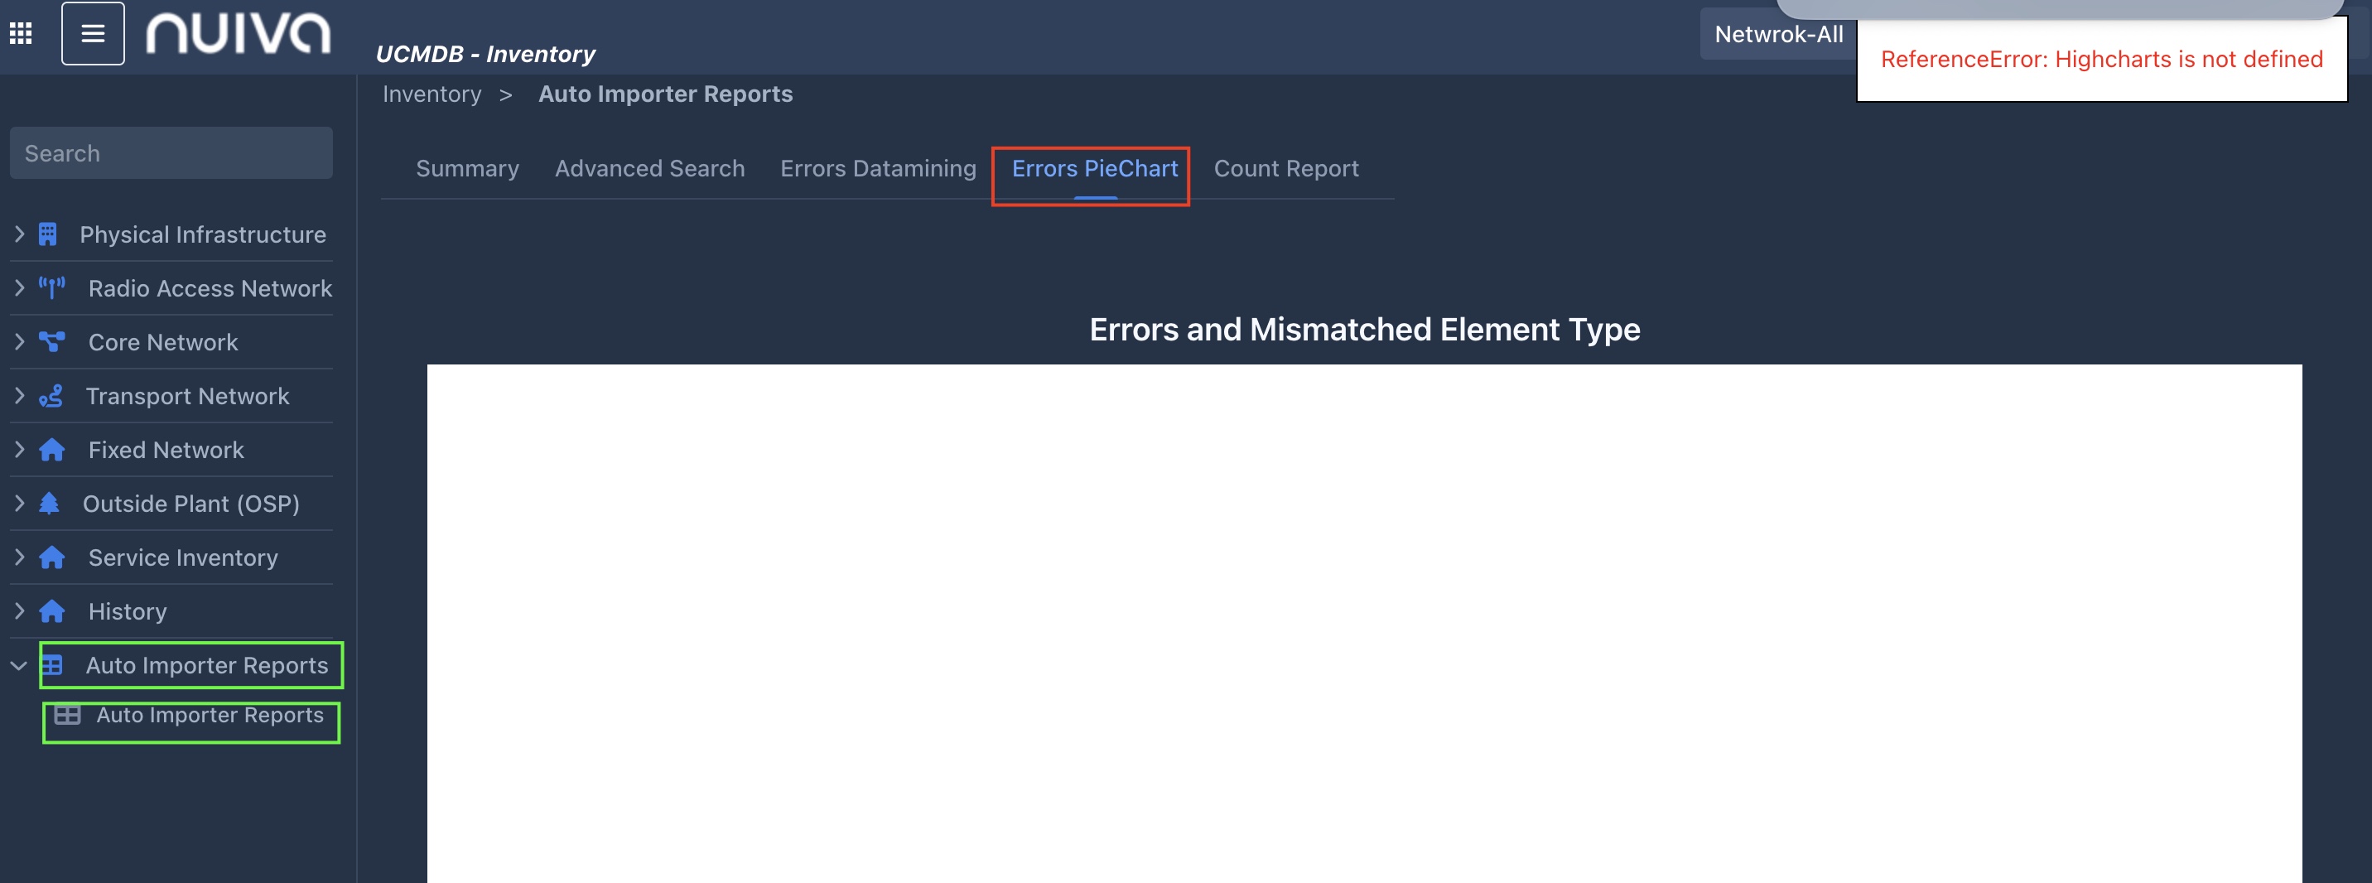Click the Outside Plant tree icon

point(50,504)
